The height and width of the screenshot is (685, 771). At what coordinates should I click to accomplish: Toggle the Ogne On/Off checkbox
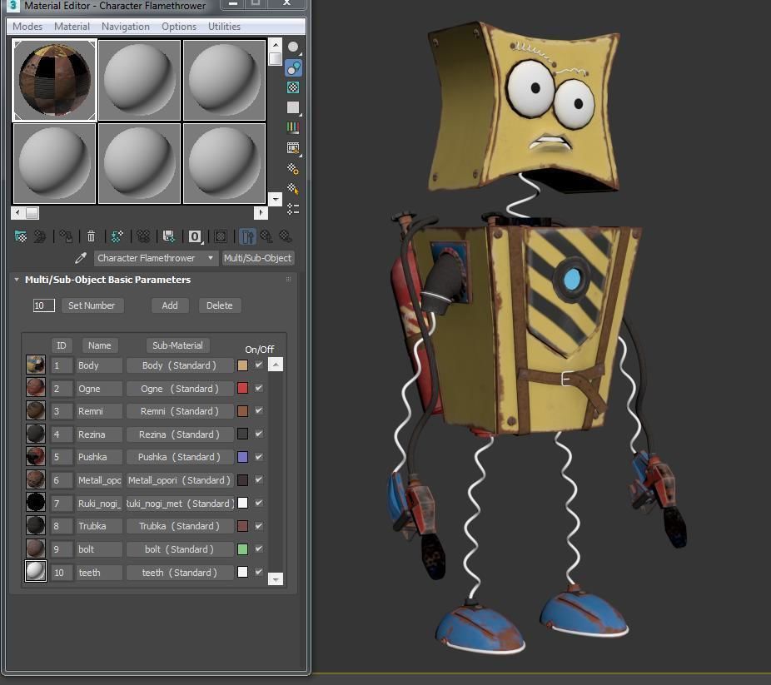point(259,388)
